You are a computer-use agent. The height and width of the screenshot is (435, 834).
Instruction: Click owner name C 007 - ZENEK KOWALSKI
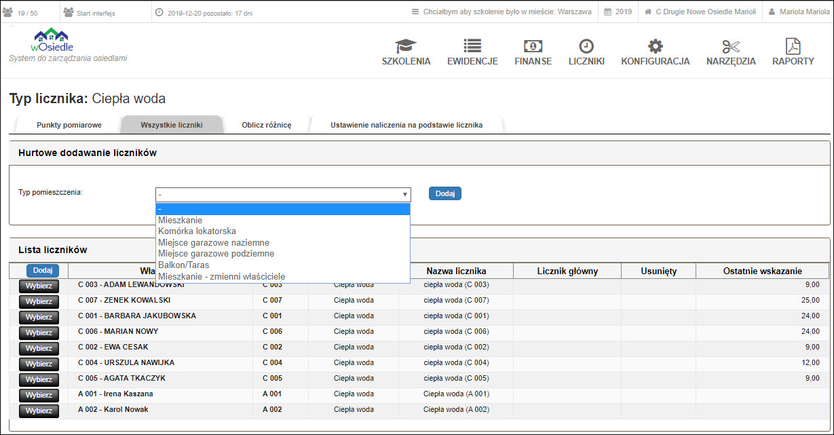tap(124, 300)
